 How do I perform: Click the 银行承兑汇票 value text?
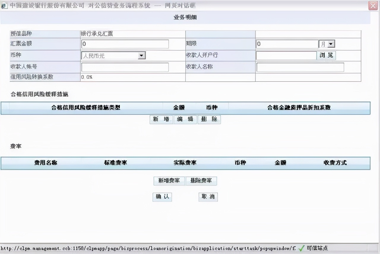(x=97, y=34)
